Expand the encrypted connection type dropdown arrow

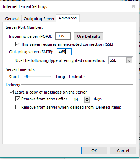click(x=129, y=60)
